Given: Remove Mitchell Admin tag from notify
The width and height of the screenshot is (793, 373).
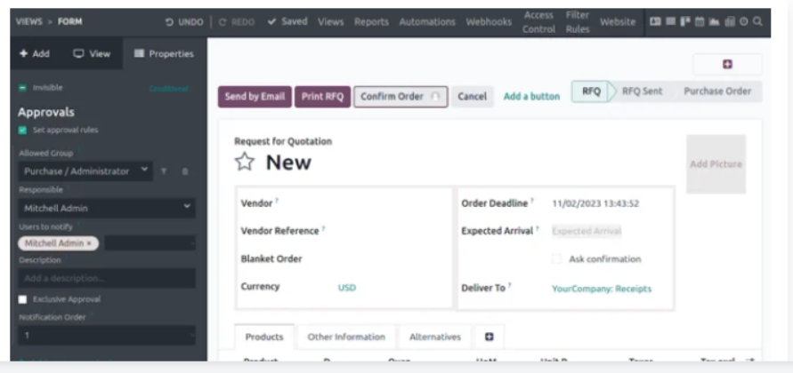Looking at the screenshot, I should (x=89, y=243).
